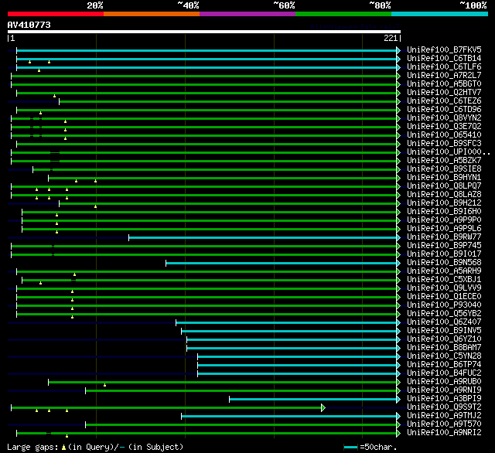
Task: Click UniRef100_C6TD96 hit name
Action: (444, 110)
